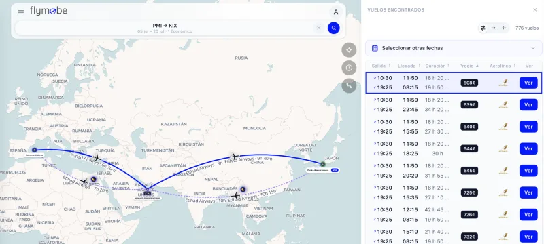Click the 12:15 arrival time in 726€ row

click(x=410, y=210)
